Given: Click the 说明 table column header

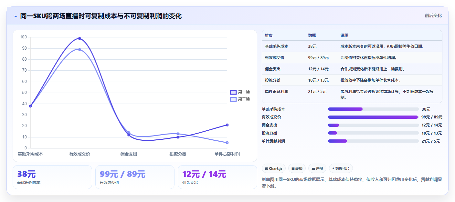Looking at the screenshot, I should click(x=344, y=35).
